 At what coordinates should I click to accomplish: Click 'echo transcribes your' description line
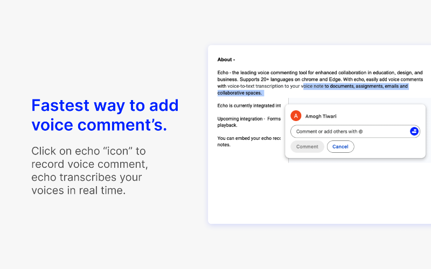tap(87, 177)
